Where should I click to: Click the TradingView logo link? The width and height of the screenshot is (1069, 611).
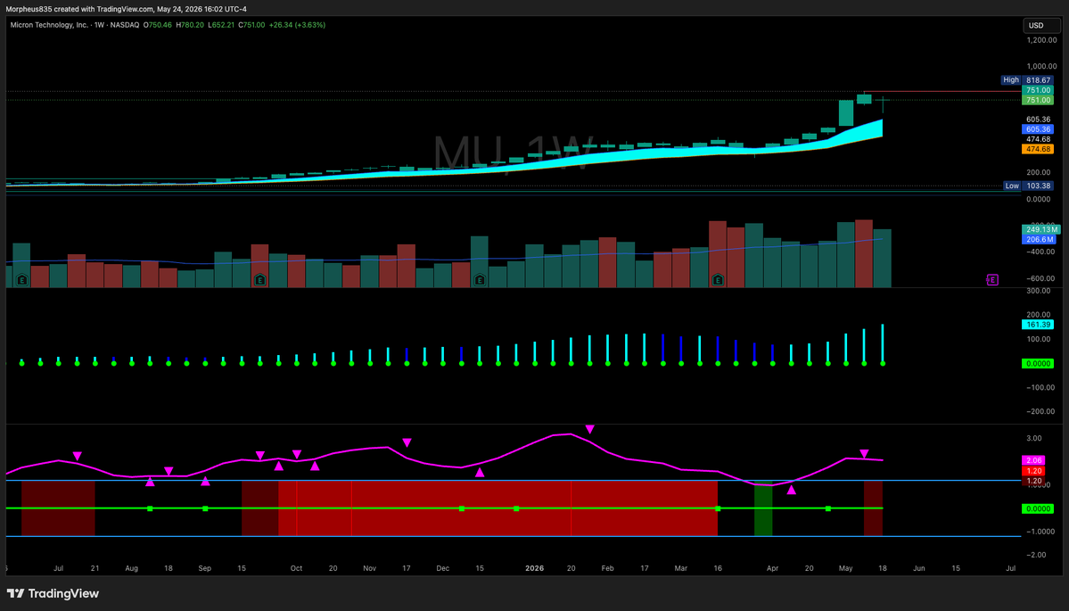53,593
